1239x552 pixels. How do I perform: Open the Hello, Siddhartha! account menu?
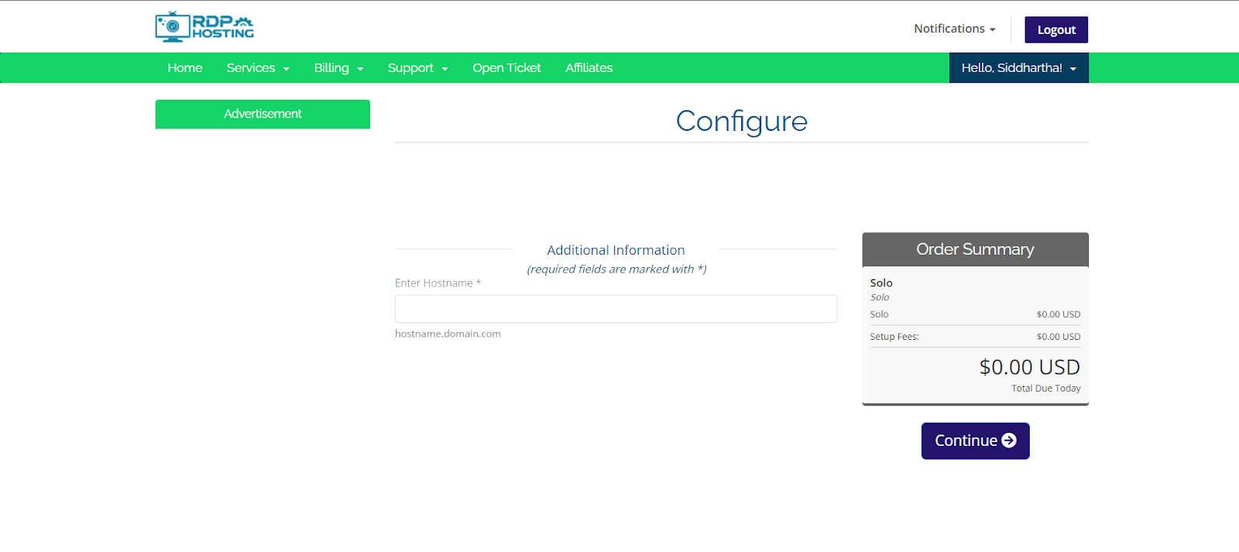tap(1019, 68)
